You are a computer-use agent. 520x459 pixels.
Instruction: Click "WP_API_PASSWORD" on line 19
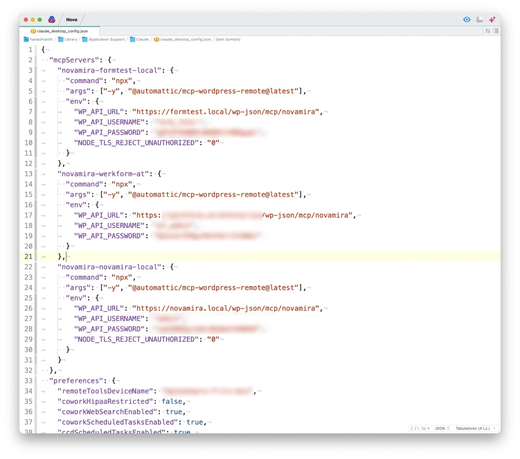point(109,236)
